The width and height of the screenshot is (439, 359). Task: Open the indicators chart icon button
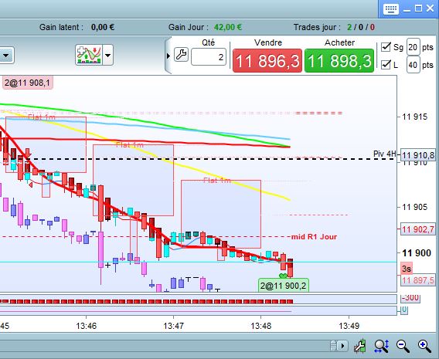pos(89,55)
